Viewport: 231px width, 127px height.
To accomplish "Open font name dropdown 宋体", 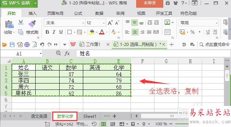I will [83, 23].
